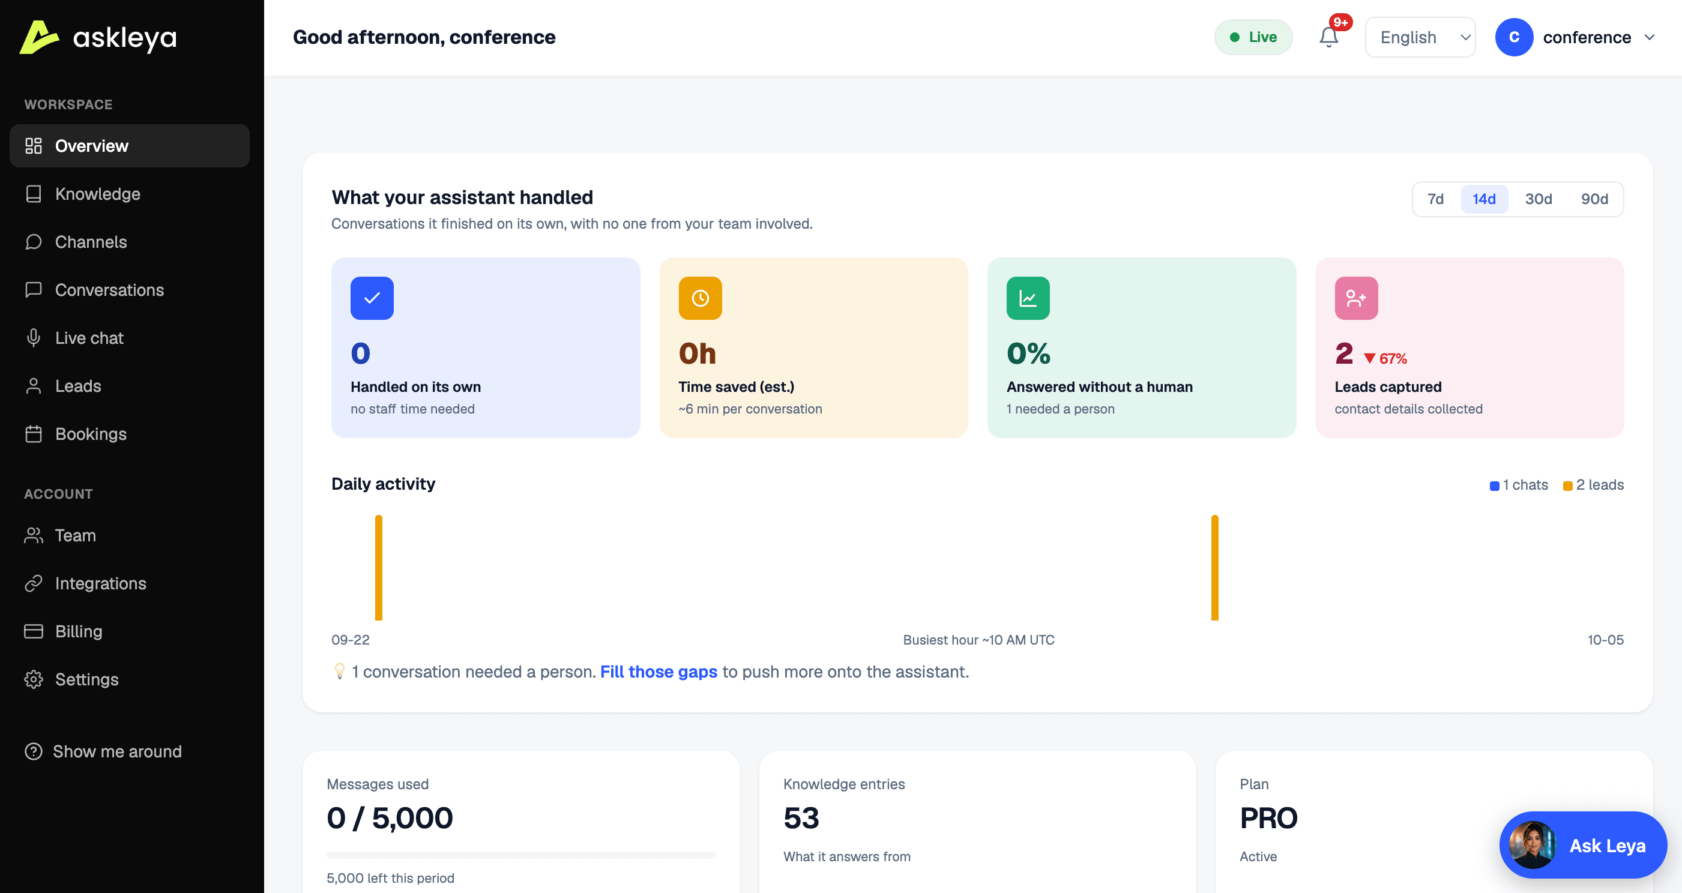The image size is (1682, 893).
Task: Click the Settings gear icon
Action: [33, 679]
